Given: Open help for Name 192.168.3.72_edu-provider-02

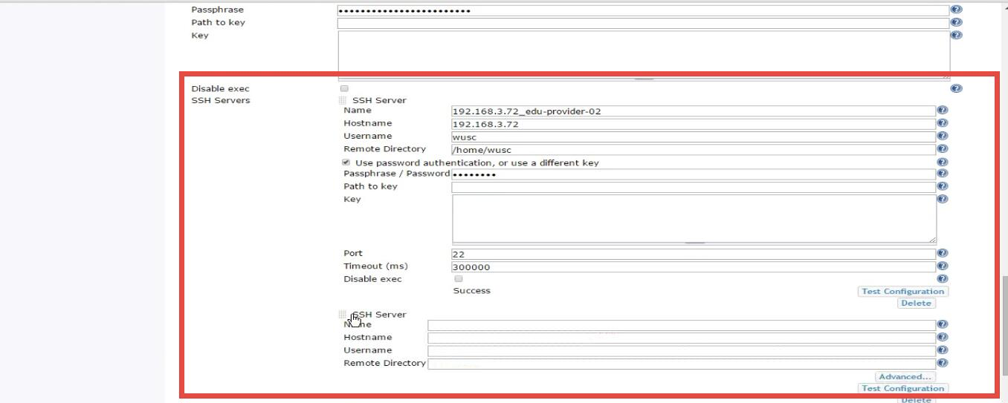Looking at the screenshot, I should coord(943,111).
